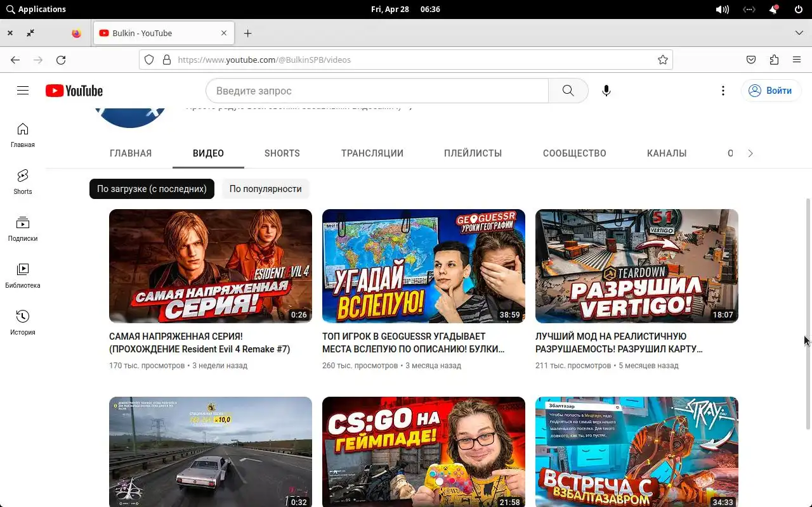The height and width of the screenshot is (507, 812).
Task: Play the 0:32 car driving thumbnail
Action: (x=211, y=452)
